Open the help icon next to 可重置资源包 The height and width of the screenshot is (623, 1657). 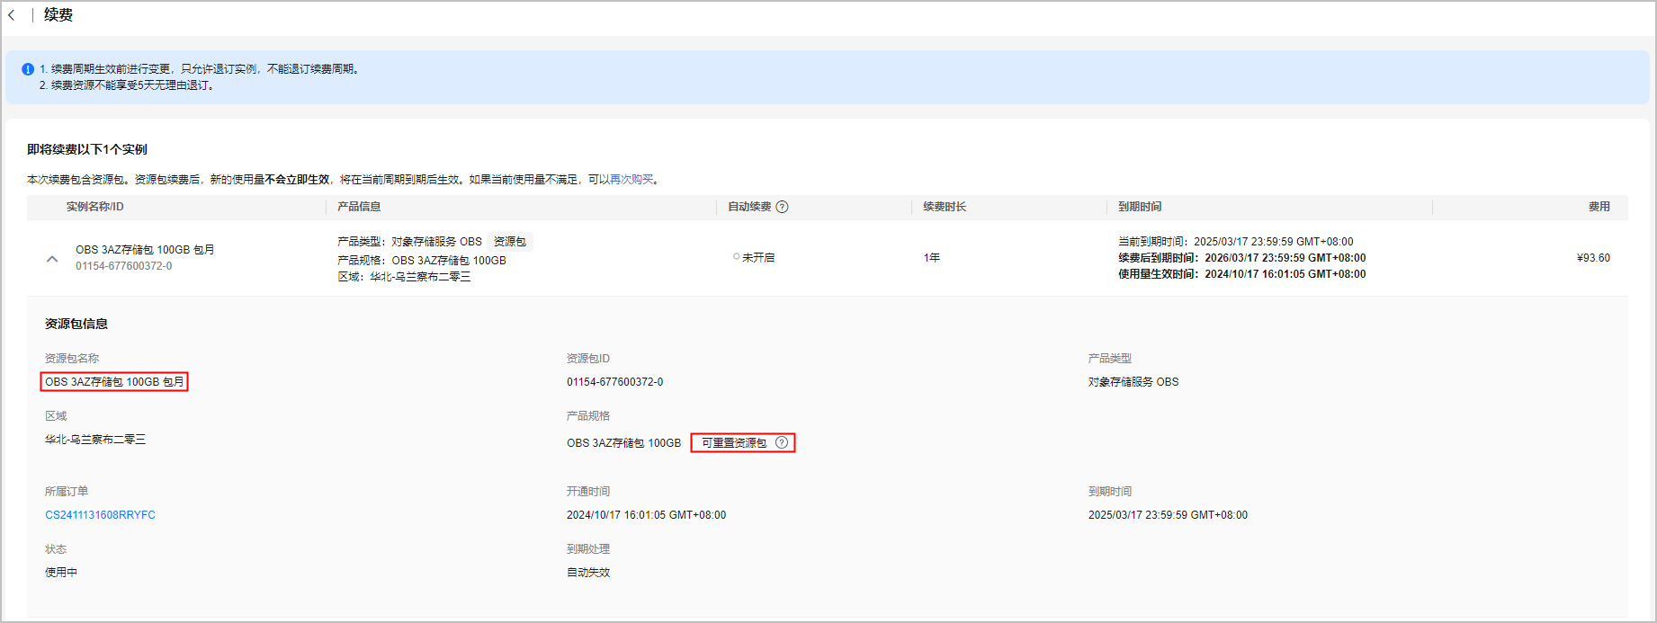click(x=782, y=442)
